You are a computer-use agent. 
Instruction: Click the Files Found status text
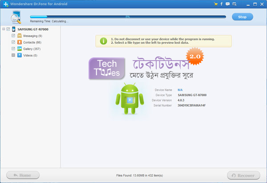[139, 175]
